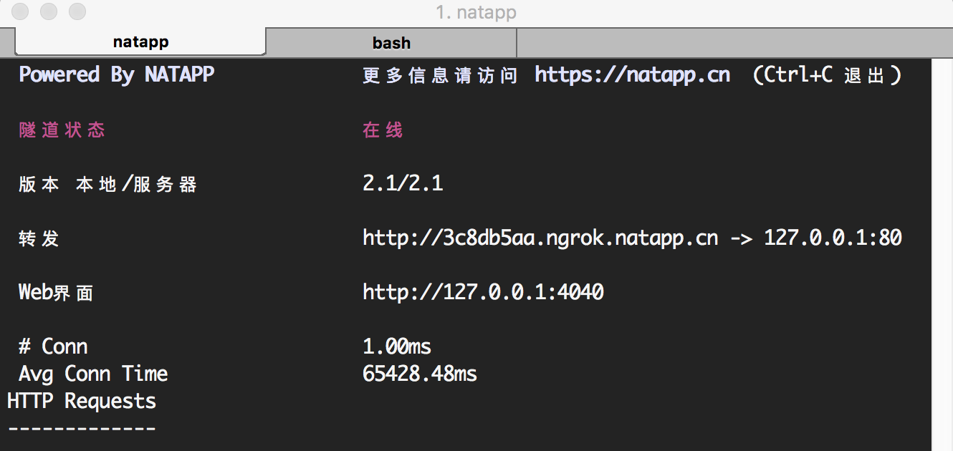Click the '版本 本地/服务器' label

click(x=107, y=185)
